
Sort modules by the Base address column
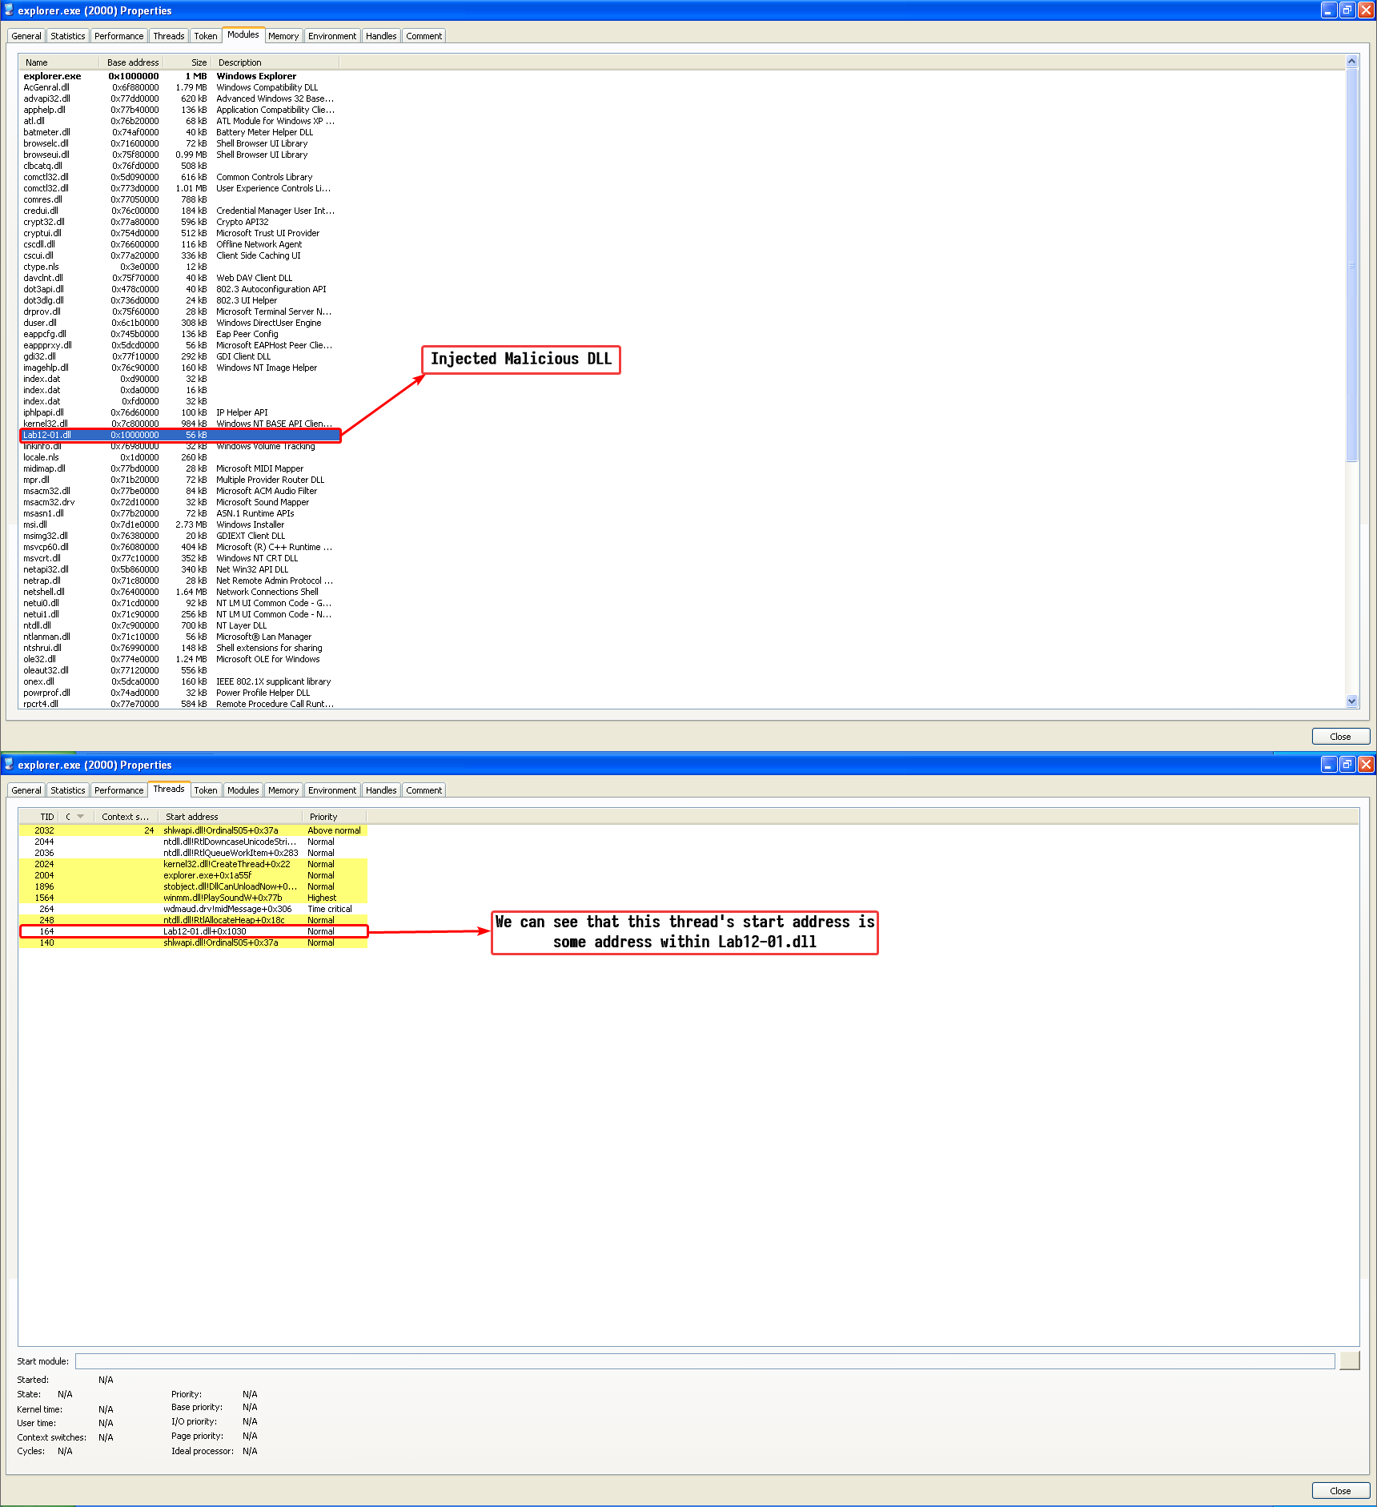[132, 62]
